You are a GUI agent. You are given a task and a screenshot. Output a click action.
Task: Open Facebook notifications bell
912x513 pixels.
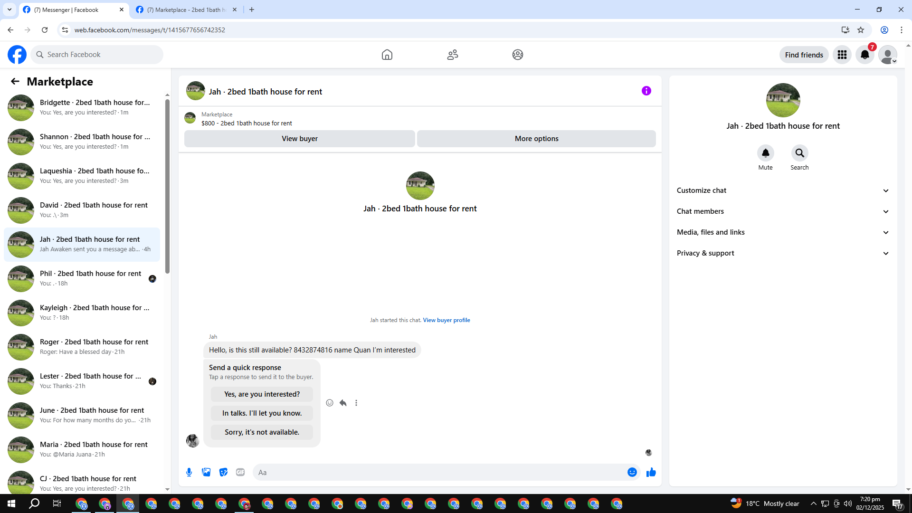point(865,55)
